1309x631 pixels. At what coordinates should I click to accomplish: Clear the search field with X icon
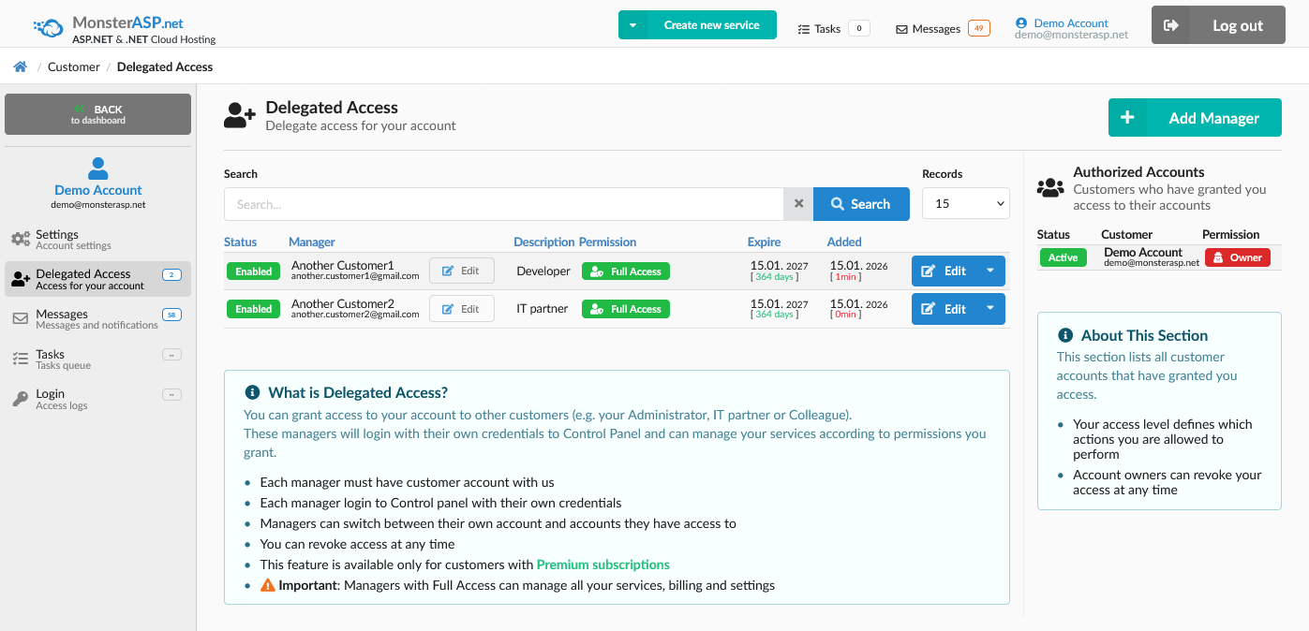[x=798, y=204]
